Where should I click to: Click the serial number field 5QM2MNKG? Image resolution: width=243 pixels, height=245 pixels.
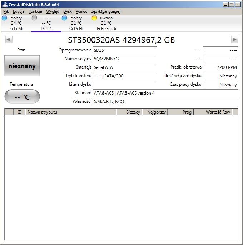125,59
